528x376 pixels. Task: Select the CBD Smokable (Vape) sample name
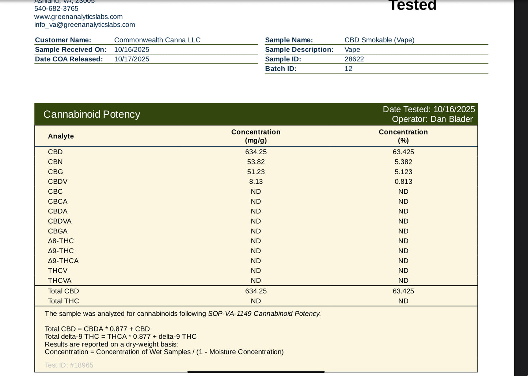tap(379, 40)
